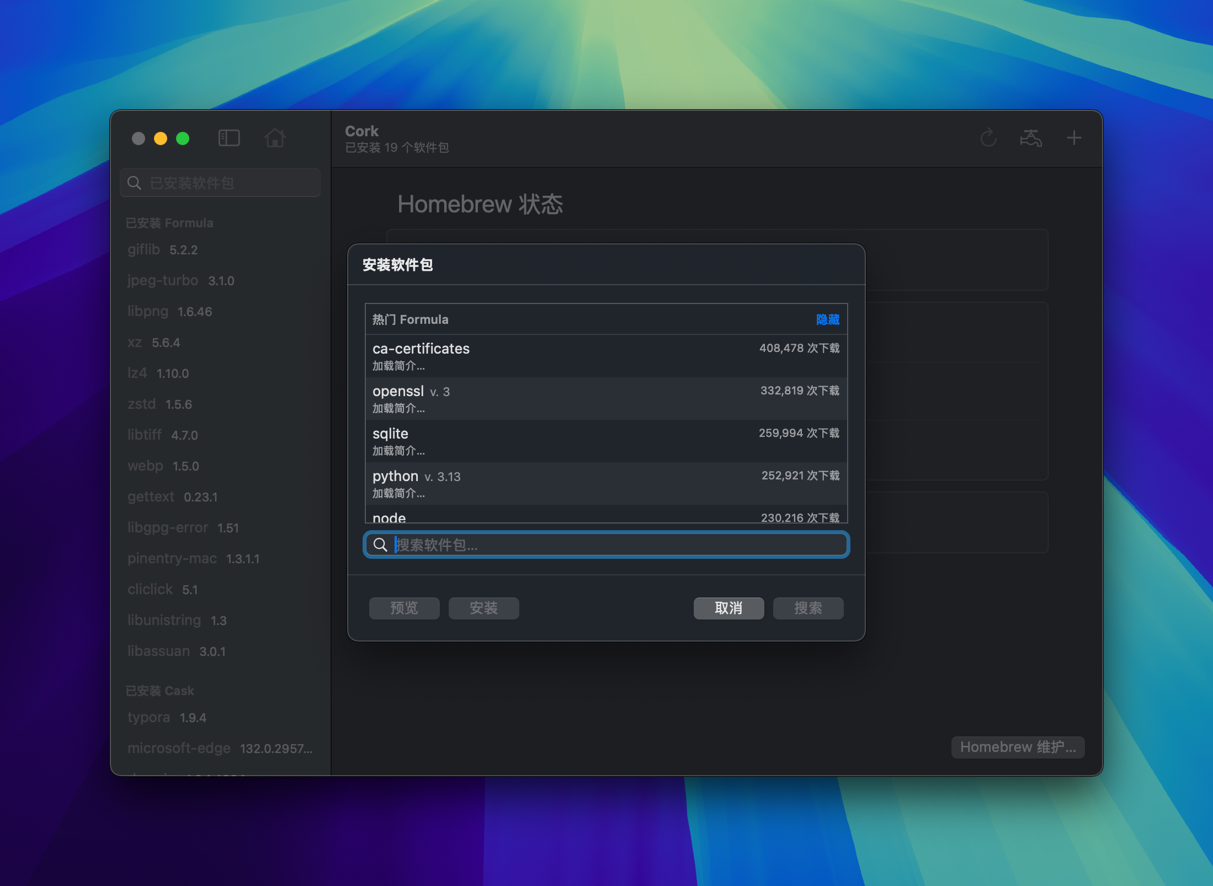Open libunistring 1.3 in sidebar

point(220,621)
